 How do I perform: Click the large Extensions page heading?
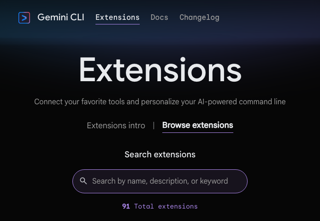point(160,70)
